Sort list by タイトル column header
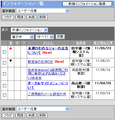115x120 pixels. (x=48, y=43)
